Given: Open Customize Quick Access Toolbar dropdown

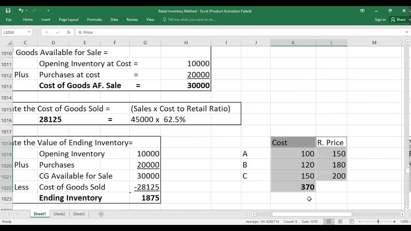Looking at the screenshot, I should pos(48,11).
